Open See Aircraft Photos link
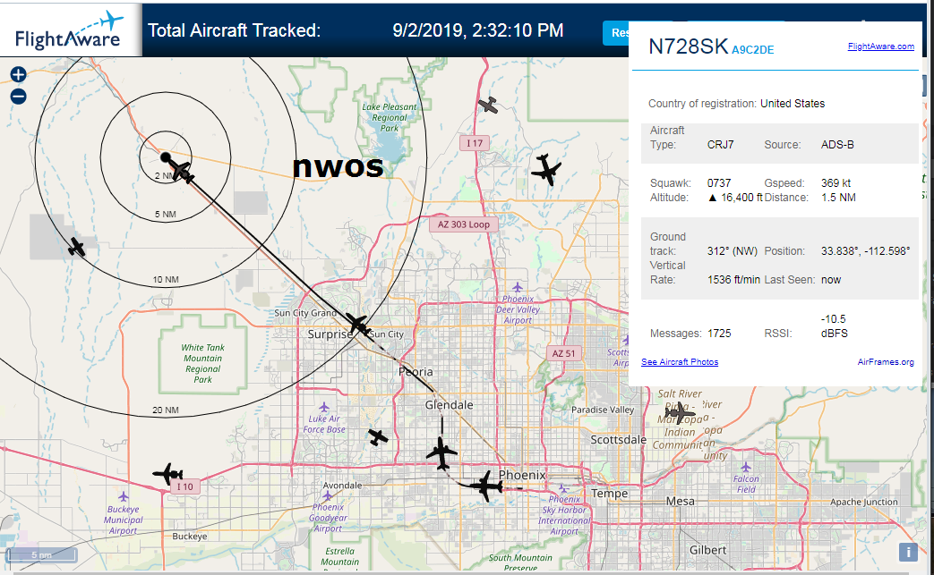This screenshot has width=934, height=575. (680, 361)
